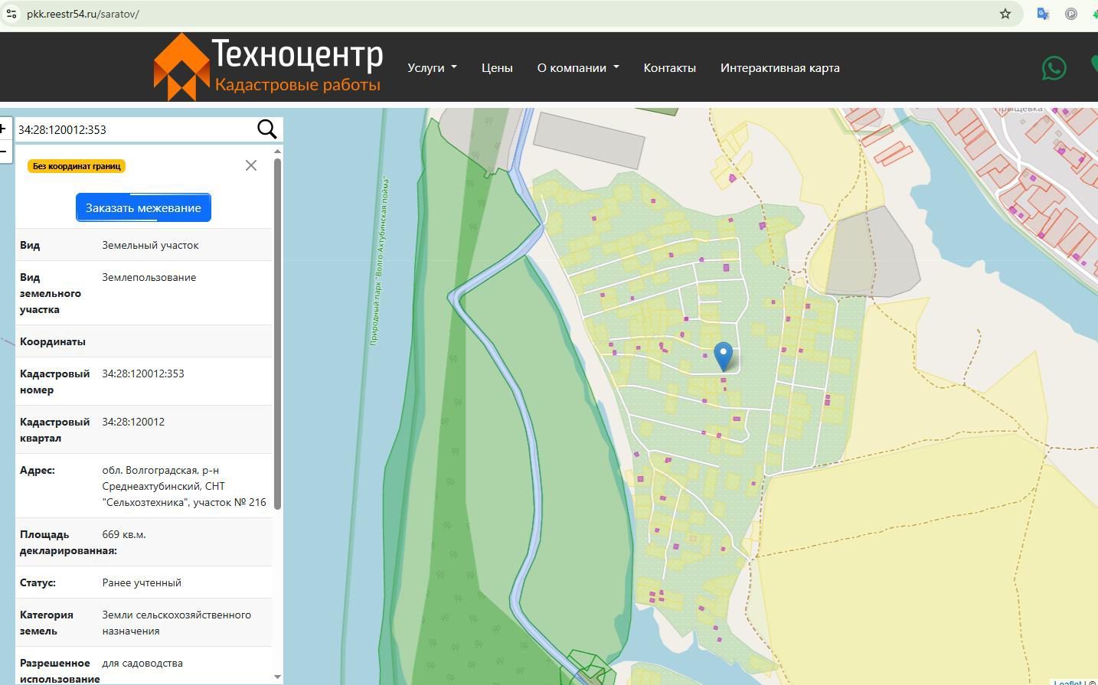This screenshot has width=1098, height=685.
Task: Select the Ранее учтенный status value
Action: pyautogui.click(x=142, y=582)
